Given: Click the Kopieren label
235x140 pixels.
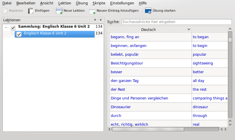Looking at the screenshot, I should 16,10.
